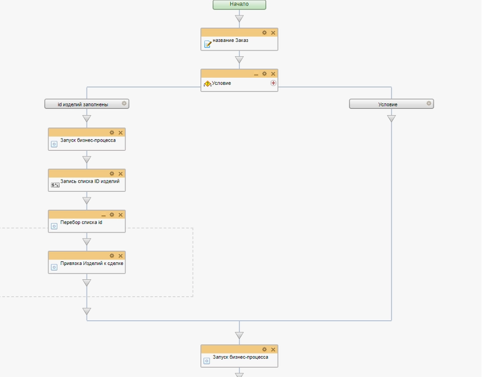Click the green "Начало" start block
482x377 pixels.
coord(239,5)
